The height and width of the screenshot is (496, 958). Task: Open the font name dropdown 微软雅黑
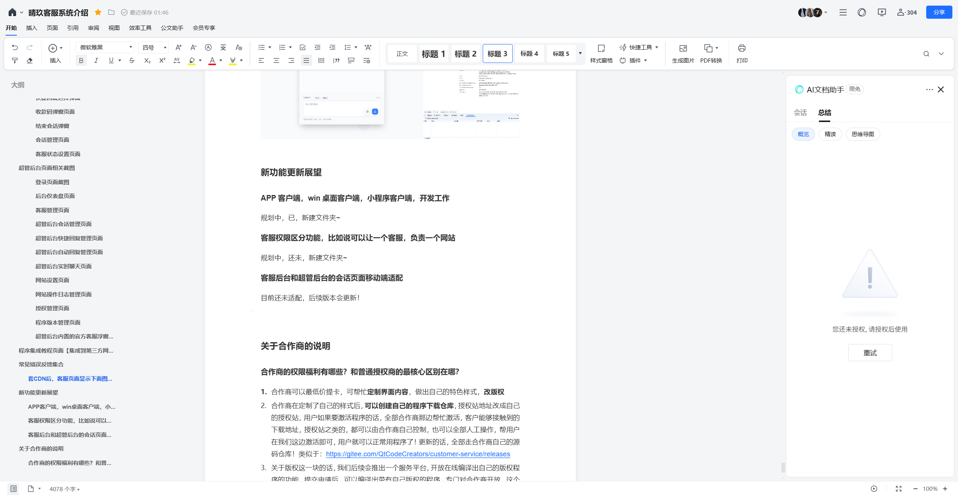(106, 48)
